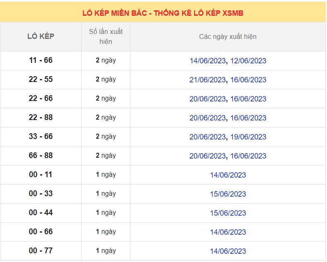Click the 19/06/2023 date link
The image size is (327, 262).
tap(248, 137)
